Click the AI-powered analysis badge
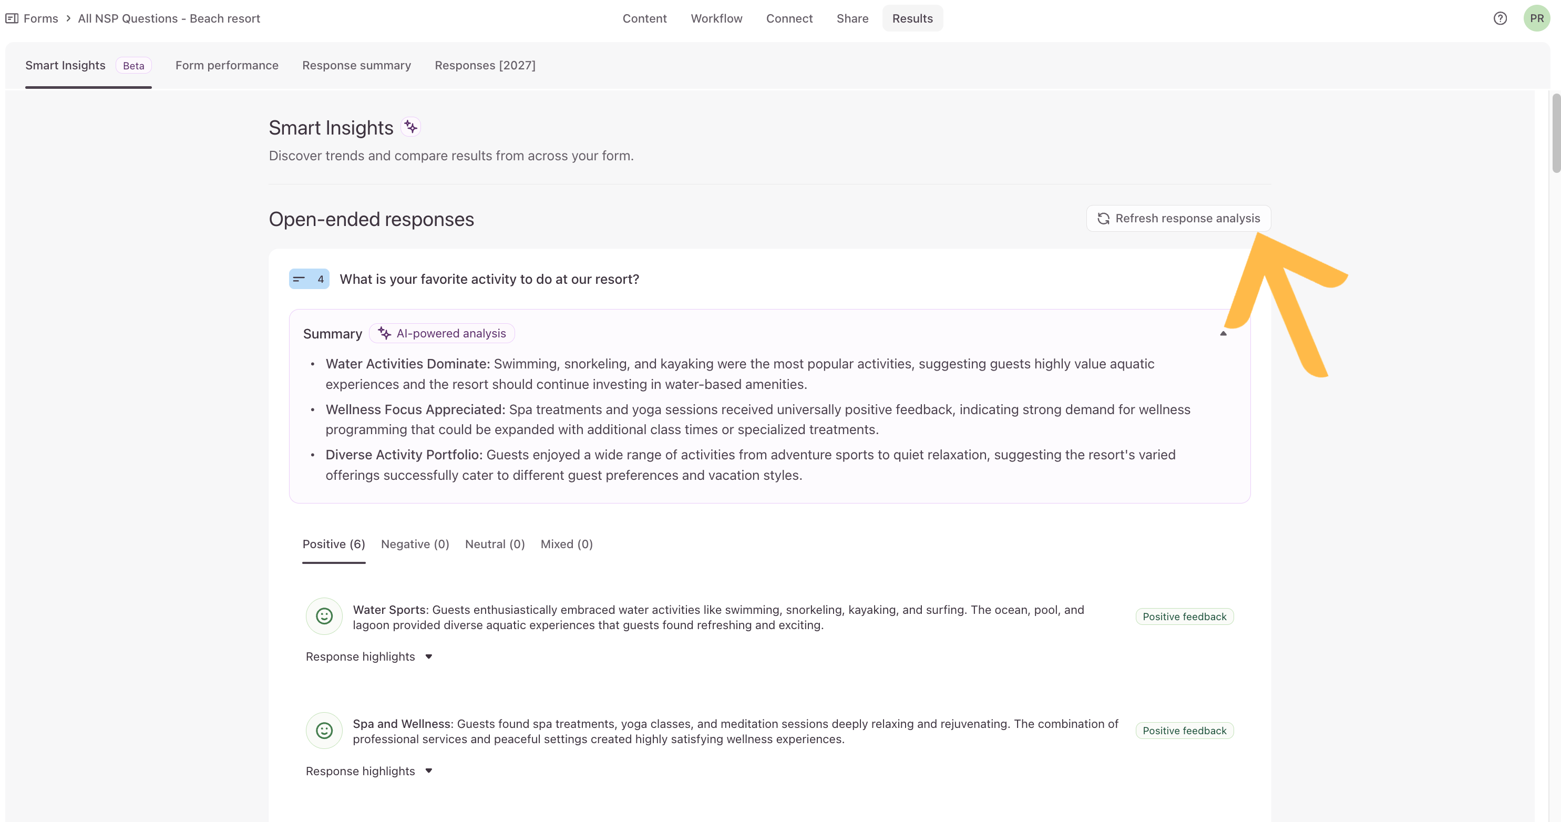Screen dimensions: 1561x822 [442, 333]
